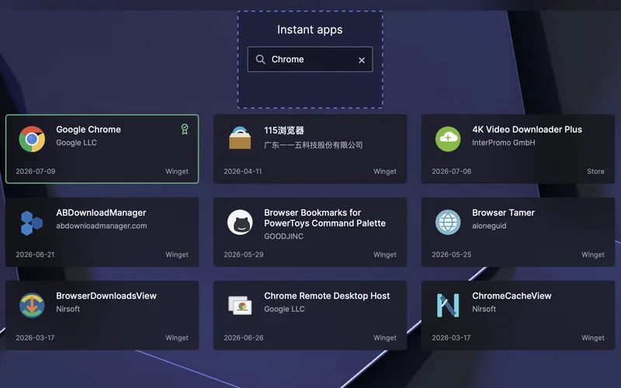The image size is (621, 388).
Task: Click the date "2026-04-11"
Action: 243,171
